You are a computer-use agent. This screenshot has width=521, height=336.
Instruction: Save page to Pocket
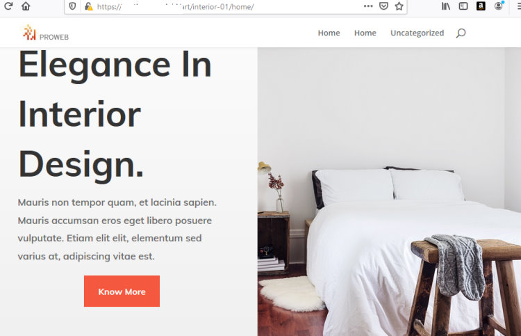tap(383, 6)
